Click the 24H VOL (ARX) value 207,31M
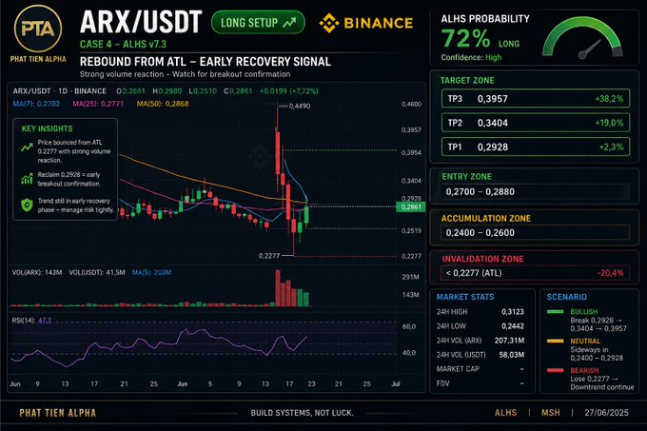The height and width of the screenshot is (431, 647). pyautogui.click(x=510, y=341)
